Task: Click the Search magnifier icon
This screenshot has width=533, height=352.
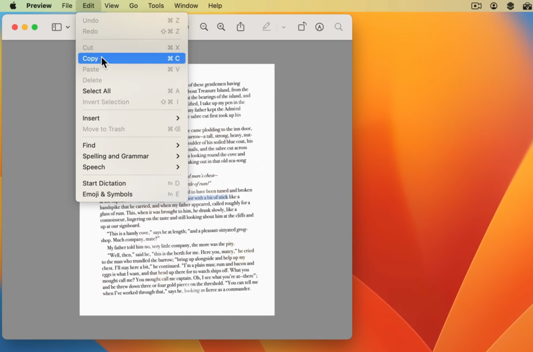Action: [338, 27]
